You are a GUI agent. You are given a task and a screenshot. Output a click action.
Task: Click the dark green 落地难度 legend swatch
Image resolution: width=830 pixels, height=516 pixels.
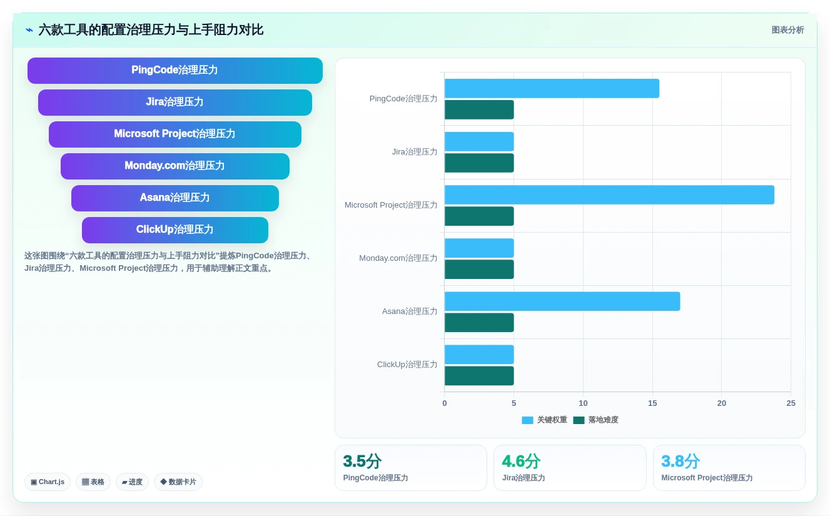tap(579, 420)
